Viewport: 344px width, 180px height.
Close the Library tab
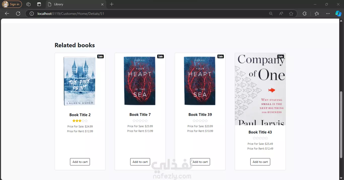[x=102, y=4]
